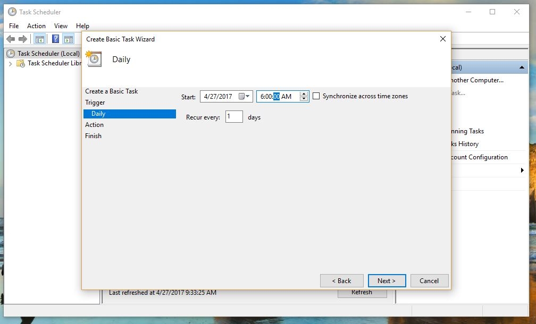Decrease time with the down spinner arrow
Screen dimensions: 536x324
click(304, 99)
